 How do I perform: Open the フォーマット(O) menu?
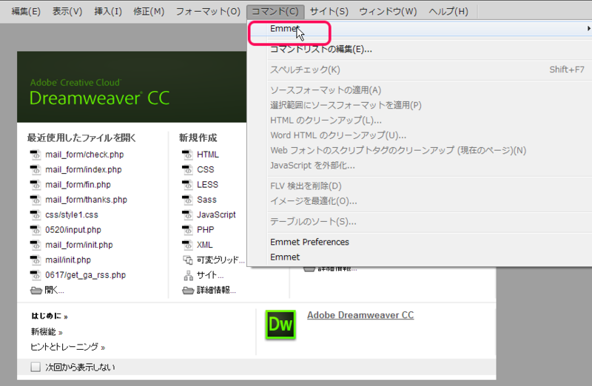click(x=208, y=11)
